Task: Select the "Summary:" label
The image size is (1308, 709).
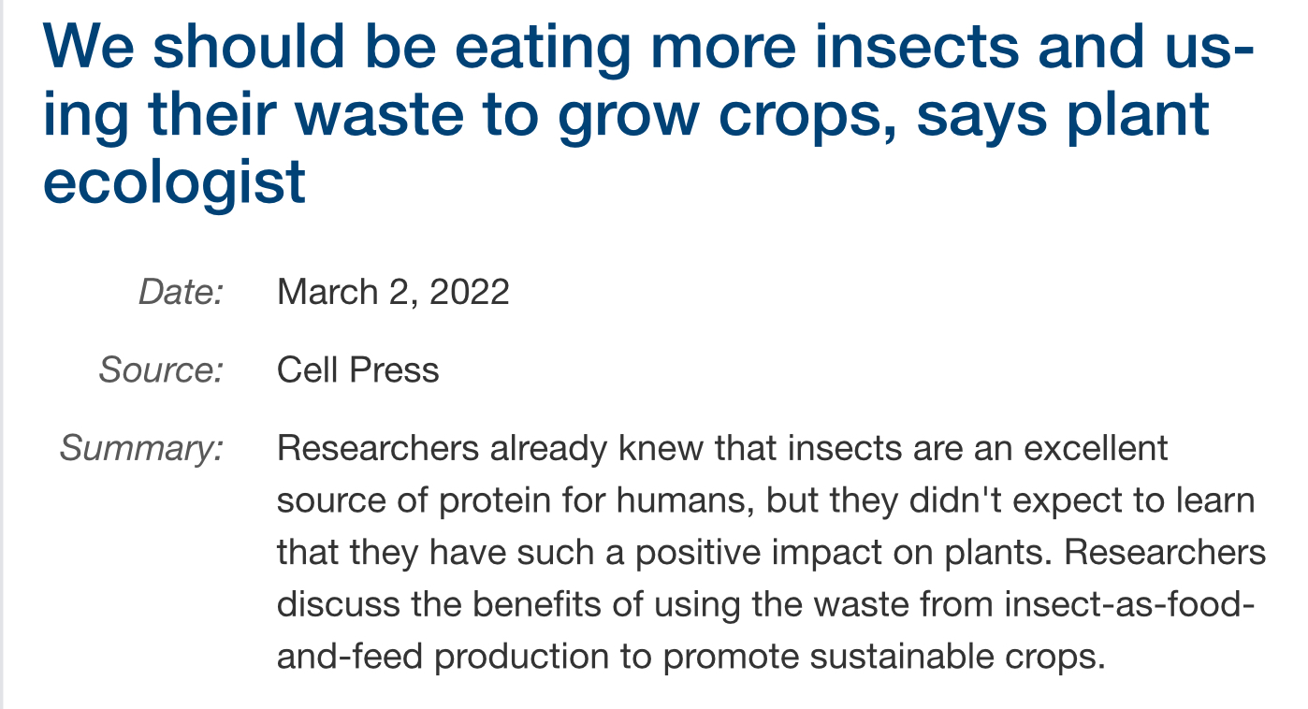Action: click(141, 449)
